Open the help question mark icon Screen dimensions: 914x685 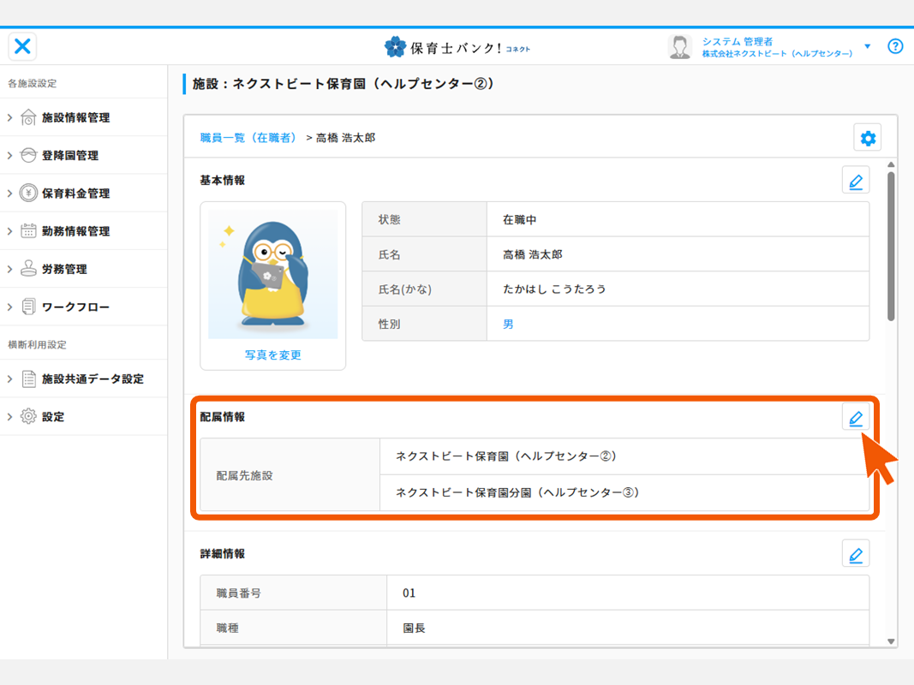895,46
